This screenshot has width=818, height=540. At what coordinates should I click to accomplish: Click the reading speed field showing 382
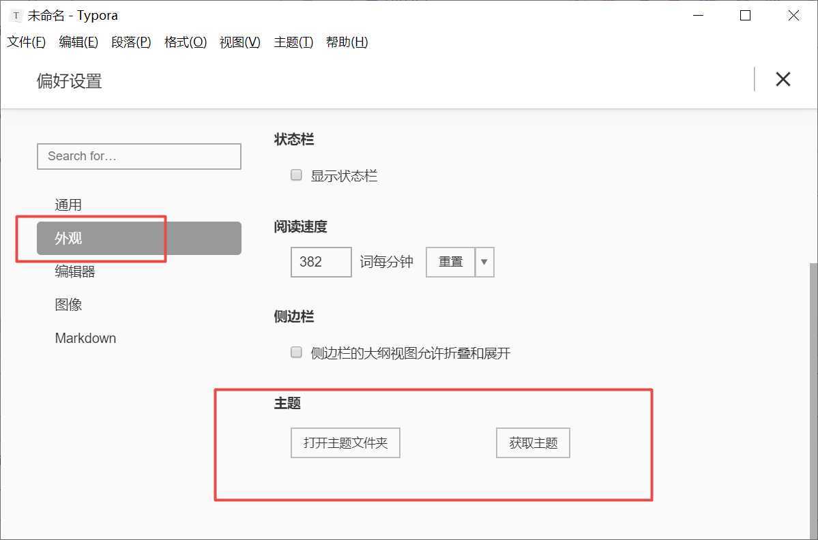pyautogui.click(x=321, y=262)
